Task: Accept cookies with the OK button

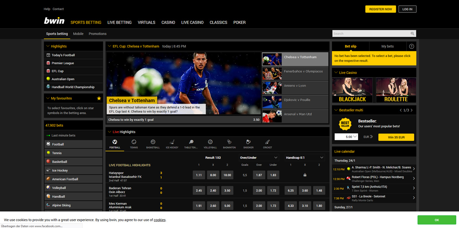Action: [x=436, y=220]
